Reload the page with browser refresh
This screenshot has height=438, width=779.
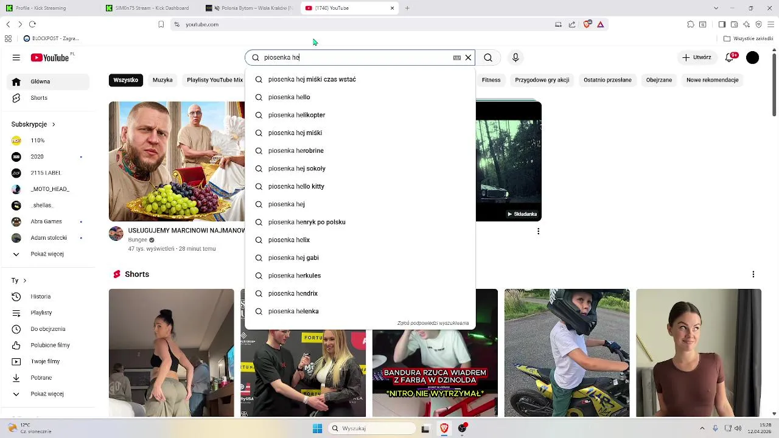coord(32,24)
